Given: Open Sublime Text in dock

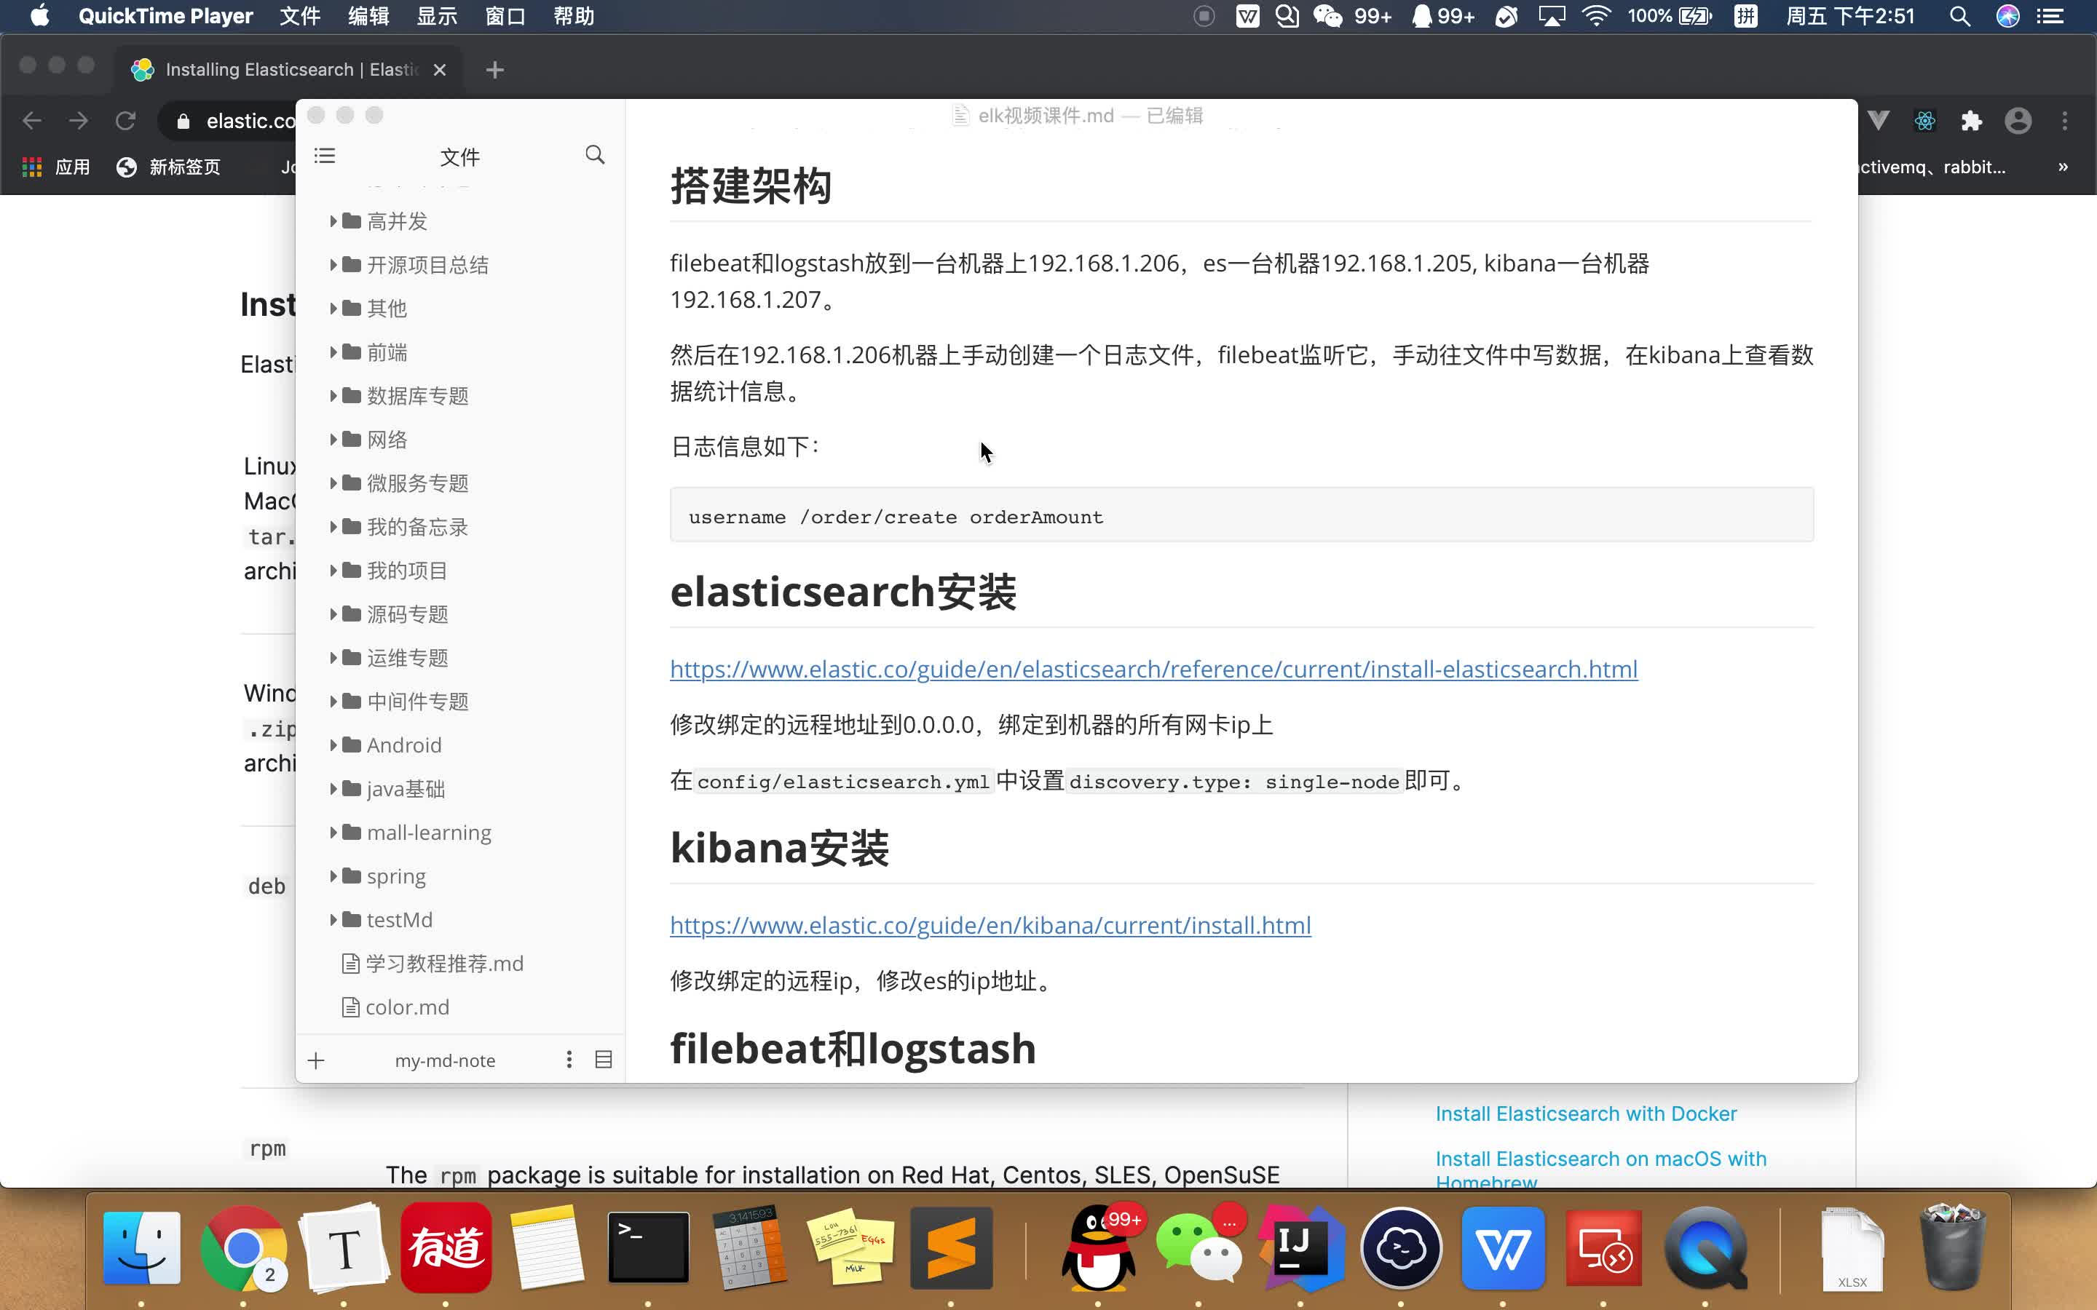Looking at the screenshot, I should [951, 1247].
